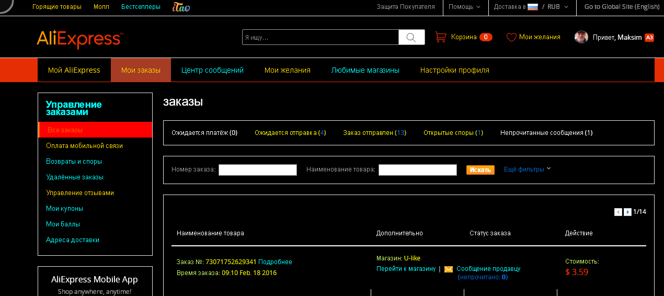Open the Молл link
Image resolution: width=664 pixels, height=296 pixels.
click(101, 7)
